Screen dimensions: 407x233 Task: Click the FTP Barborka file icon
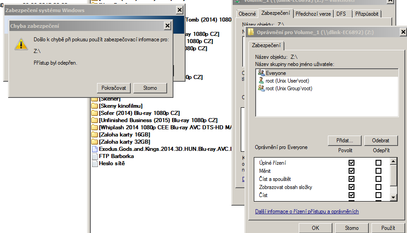[94, 156]
